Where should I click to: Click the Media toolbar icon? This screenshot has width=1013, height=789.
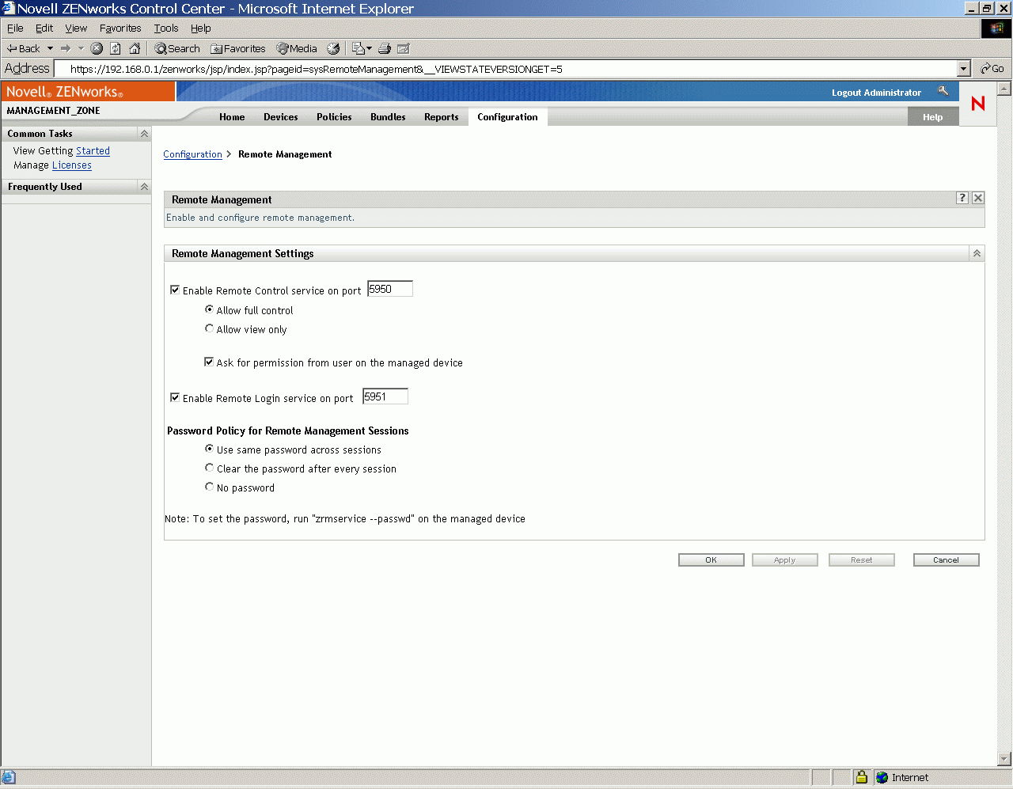pyautogui.click(x=296, y=48)
